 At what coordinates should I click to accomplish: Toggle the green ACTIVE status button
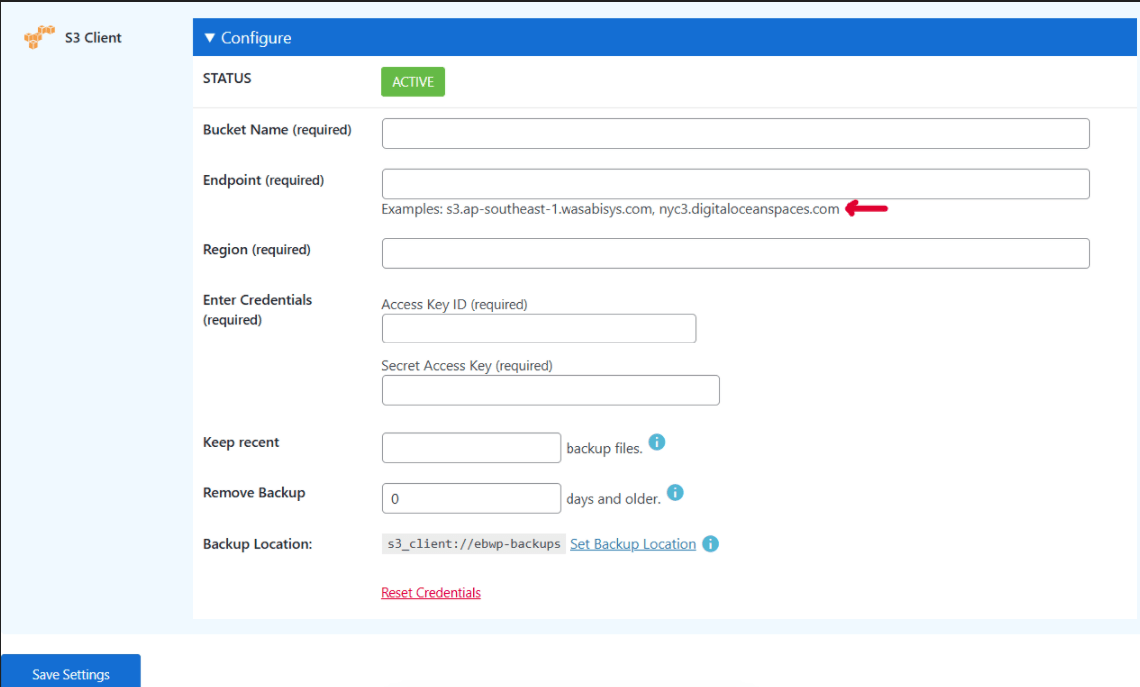tap(412, 82)
